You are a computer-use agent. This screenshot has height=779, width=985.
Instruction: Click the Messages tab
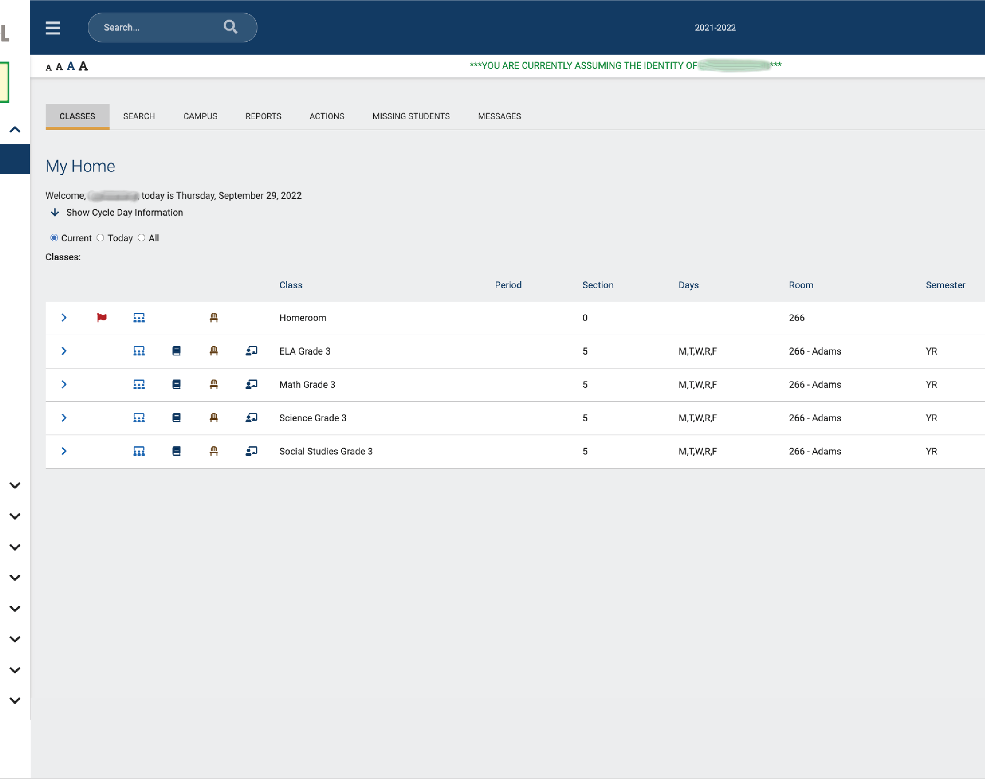tap(499, 116)
